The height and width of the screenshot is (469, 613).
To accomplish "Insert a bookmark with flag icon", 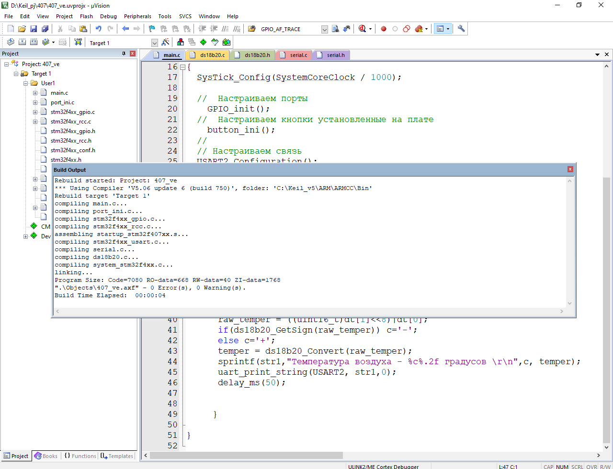I will 152,29.
